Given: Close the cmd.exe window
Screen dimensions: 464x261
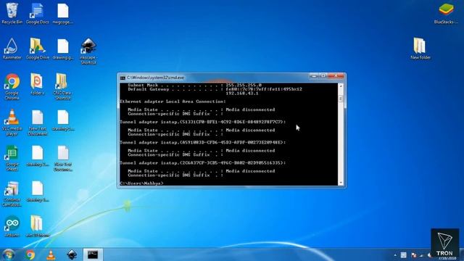Looking at the screenshot, I should [x=336, y=76].
